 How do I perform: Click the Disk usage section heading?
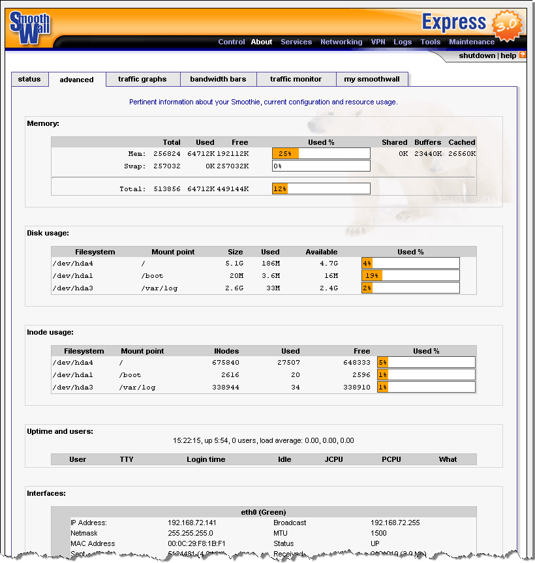tap(48, 233)
